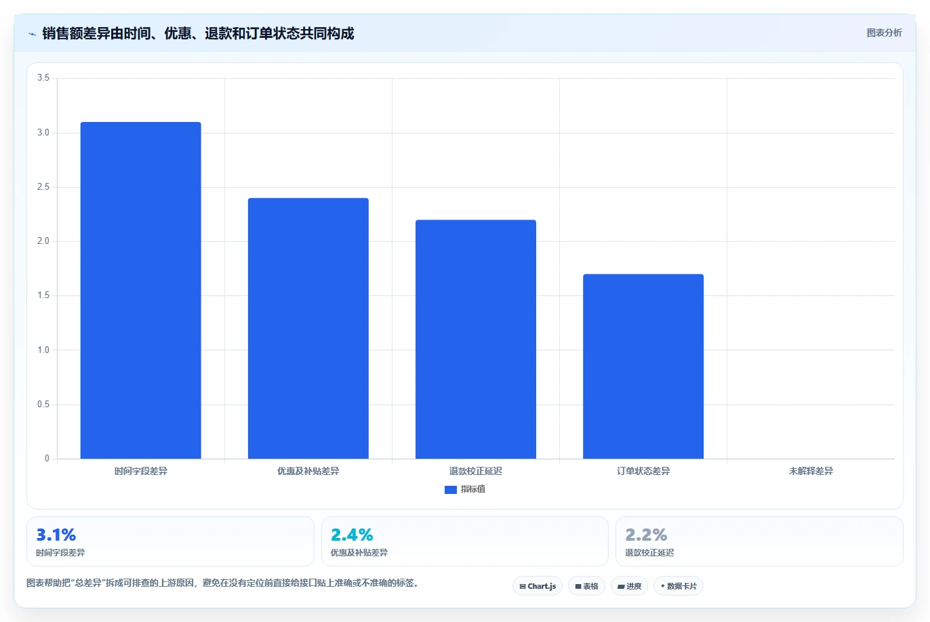Open the 2.4% 优惠及补贴差异 data card
Viewport: 930px width, 622px height.
pos(464,541)
